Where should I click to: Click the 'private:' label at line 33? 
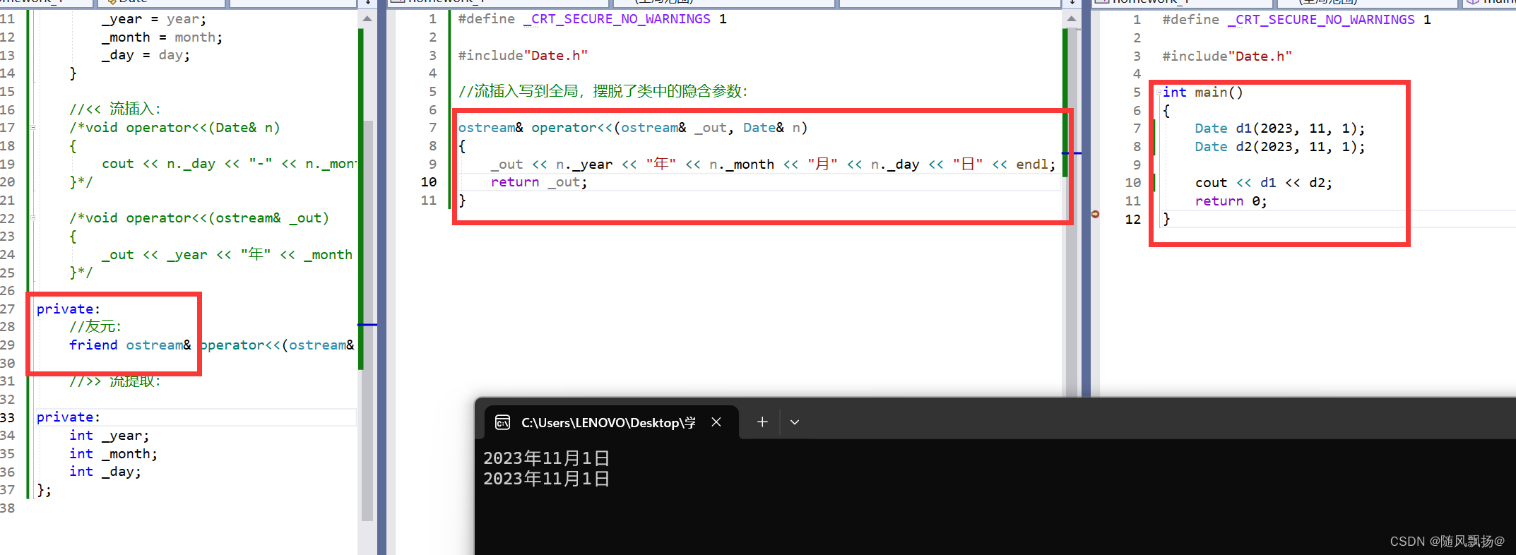69,417
